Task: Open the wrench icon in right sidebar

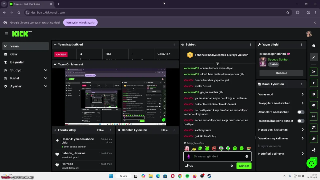Action: tap(314, 139)
